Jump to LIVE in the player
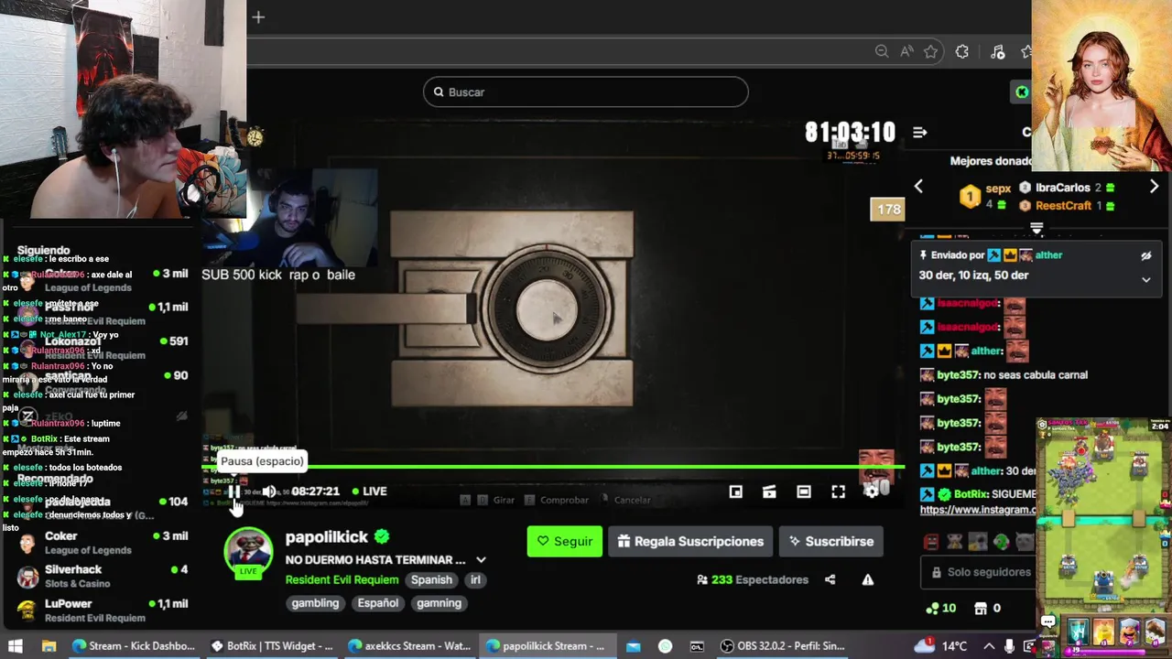The height and width of the screenshot is (659, 1172). tap(370, 492)
